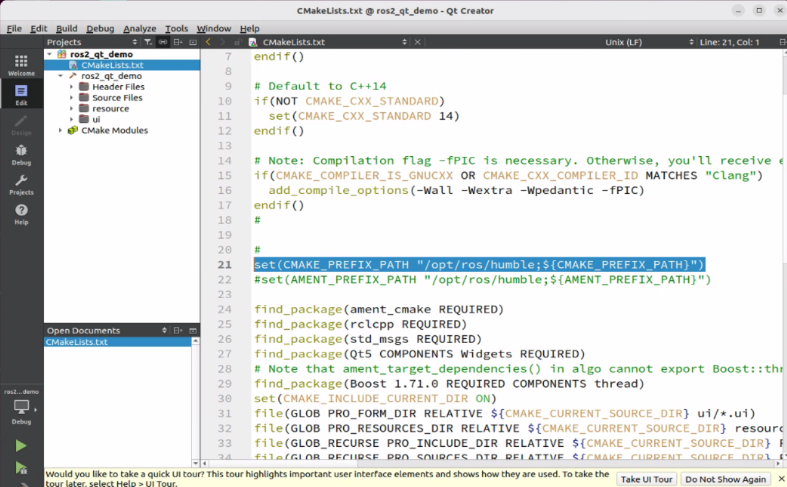The image size is (787, 487).
Task: Click the Do Not Show Again button
Action: point(725,479)
